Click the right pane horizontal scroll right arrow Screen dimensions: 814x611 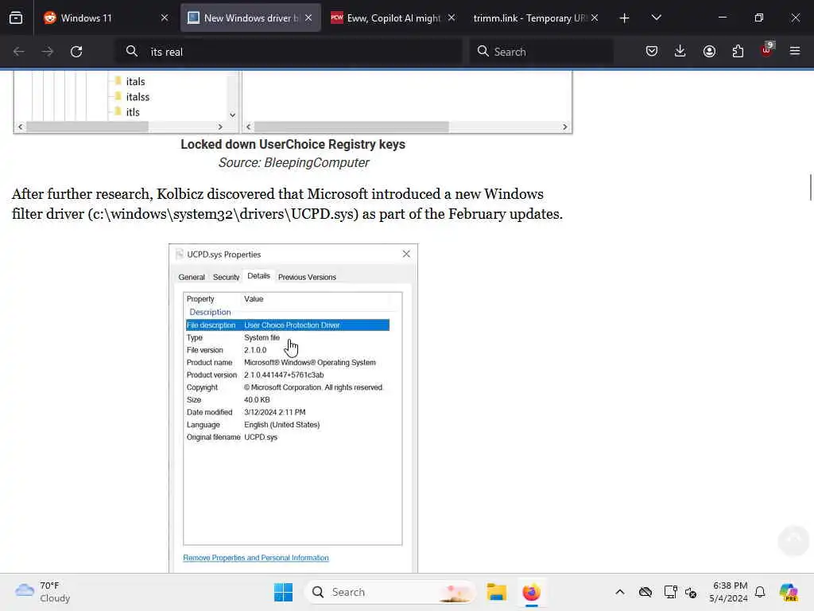tap(565, 126)
